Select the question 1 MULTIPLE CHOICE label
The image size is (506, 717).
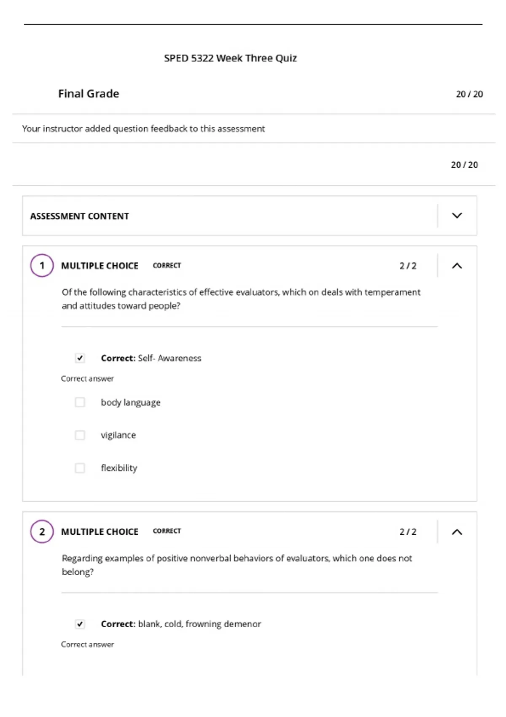click(x=100, y=266)
